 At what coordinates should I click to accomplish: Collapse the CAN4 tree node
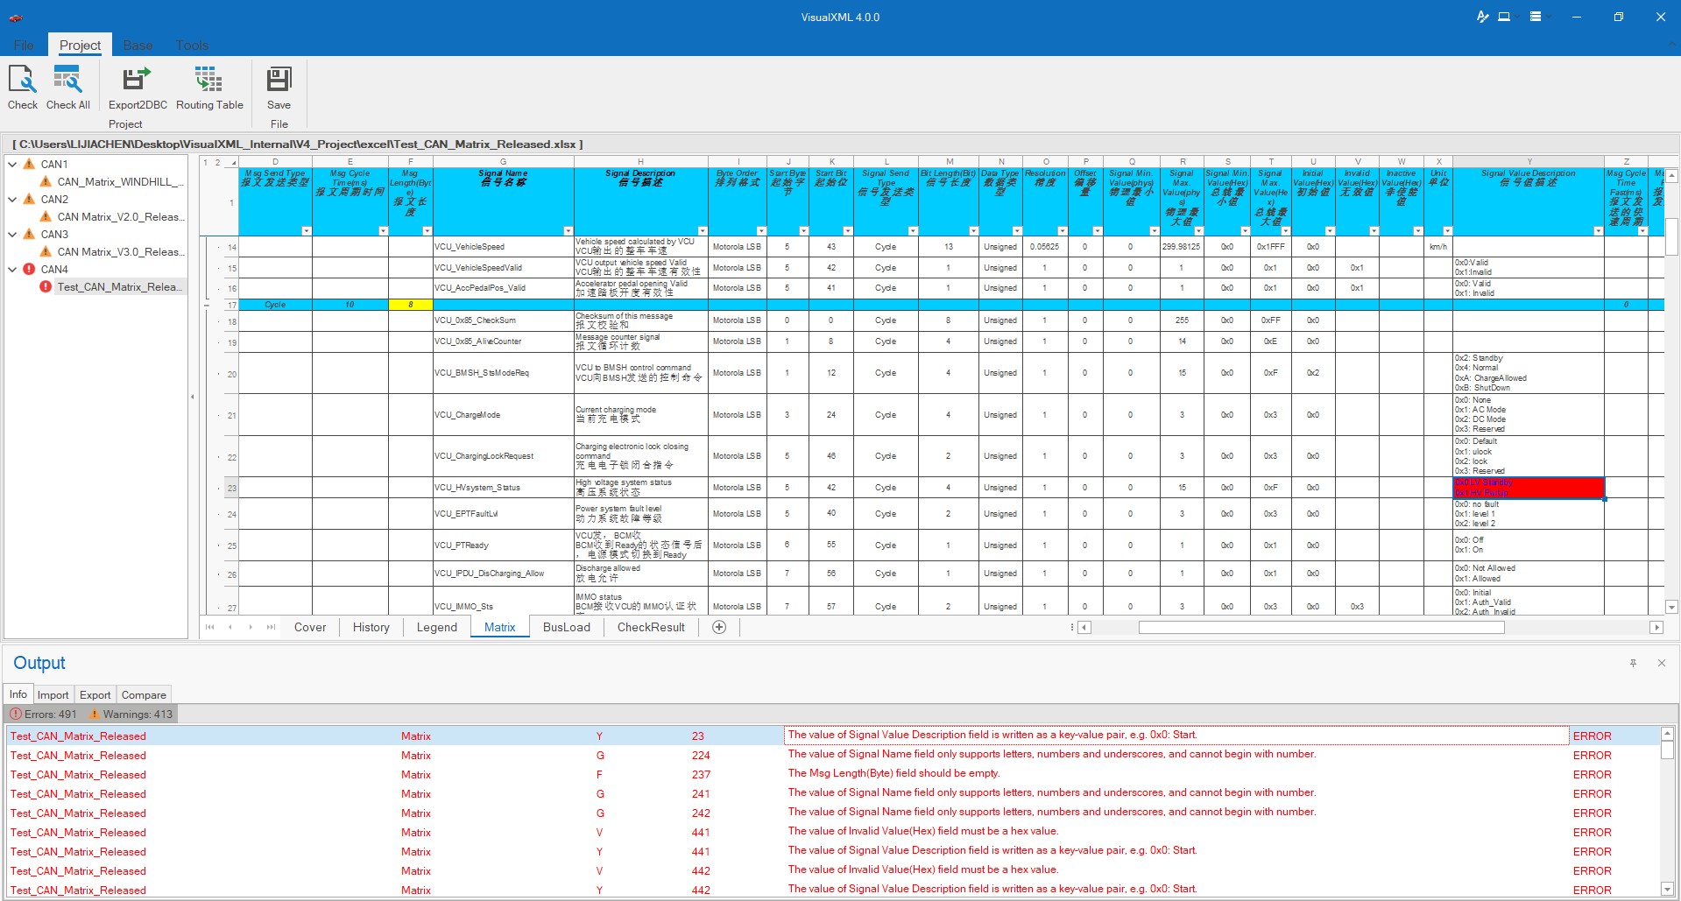click(x=13, y=270)
